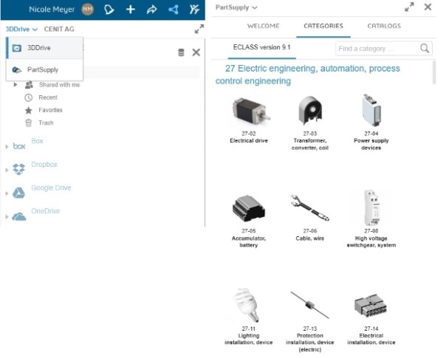Expand the Google Drive storage node
Screen dimensions: 443x358
(x=7, y=193)
